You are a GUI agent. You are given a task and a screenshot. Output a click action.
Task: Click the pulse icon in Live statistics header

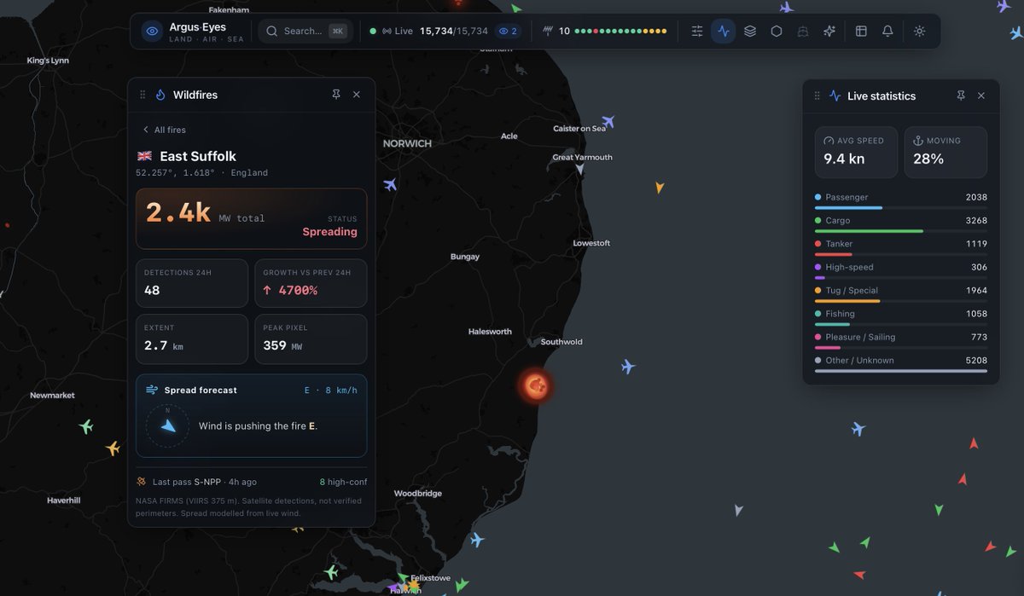coord(835,95)
